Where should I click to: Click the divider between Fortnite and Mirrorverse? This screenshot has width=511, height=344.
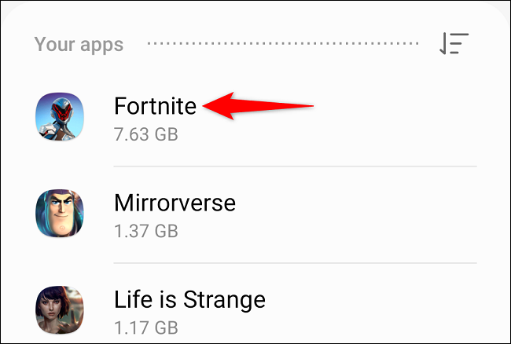tap(296, 167)
